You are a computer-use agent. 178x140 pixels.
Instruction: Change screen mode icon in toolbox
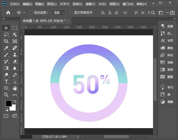coord(14,116)
